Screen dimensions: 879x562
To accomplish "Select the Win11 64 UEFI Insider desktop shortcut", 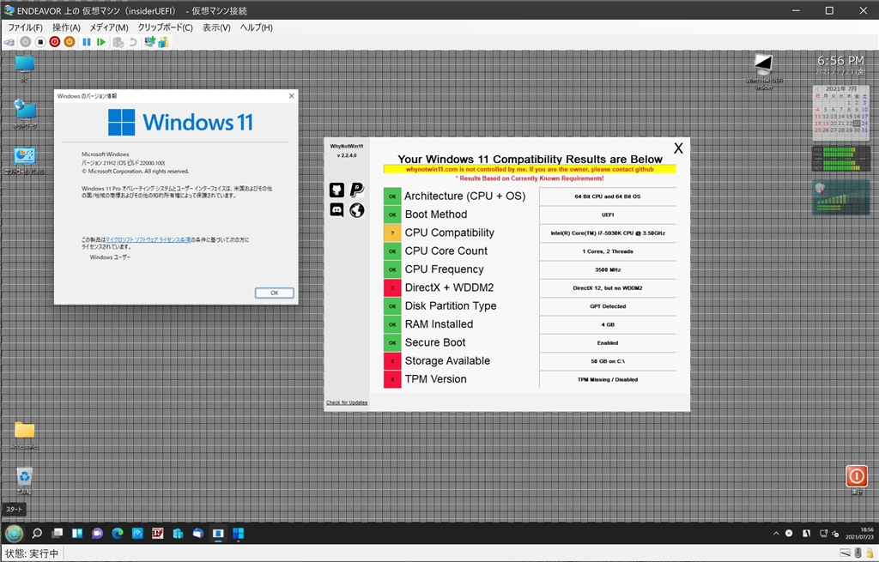I will click(x=763, y=71).
